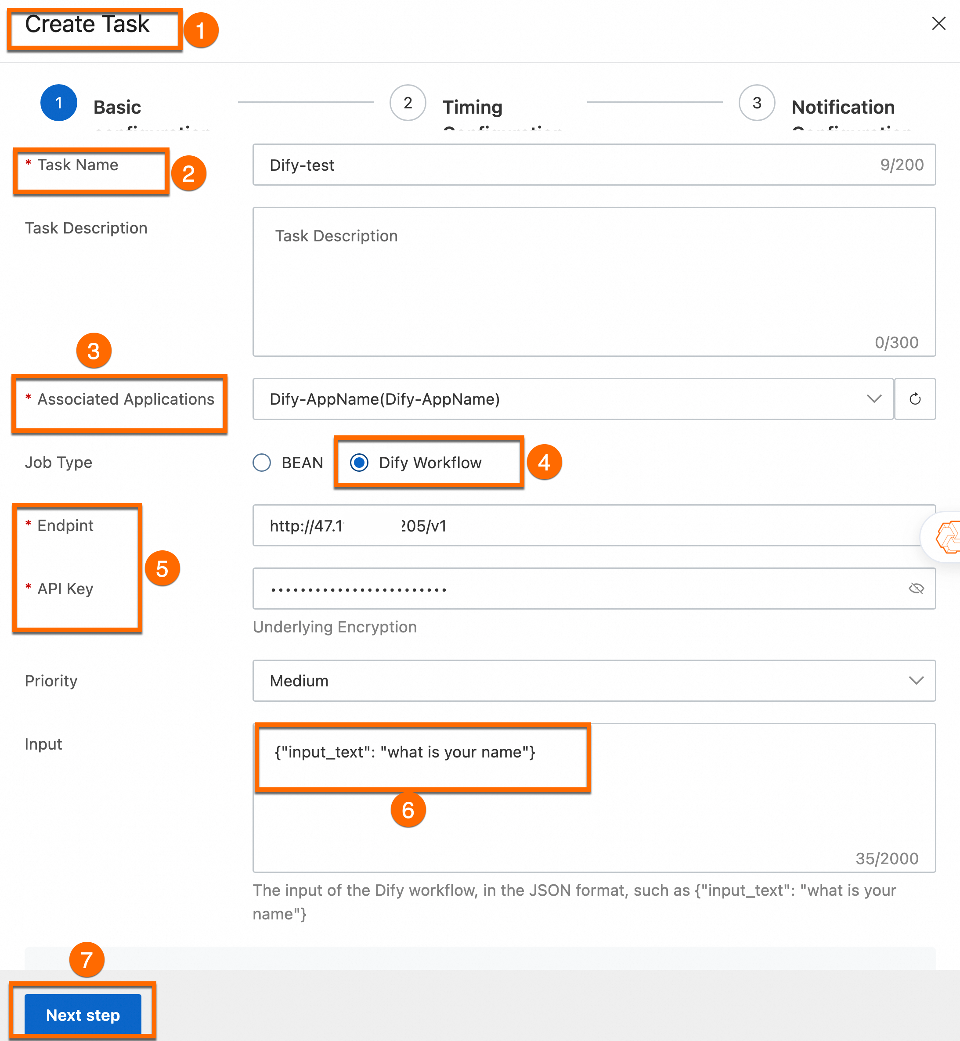Viewport: 960px width, 1041px height.
Task: Click the Priority dropdown chevron arrow
Action: 916,681
